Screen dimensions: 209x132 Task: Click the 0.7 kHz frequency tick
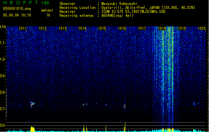pyautogui.click(x=3, y=109)
